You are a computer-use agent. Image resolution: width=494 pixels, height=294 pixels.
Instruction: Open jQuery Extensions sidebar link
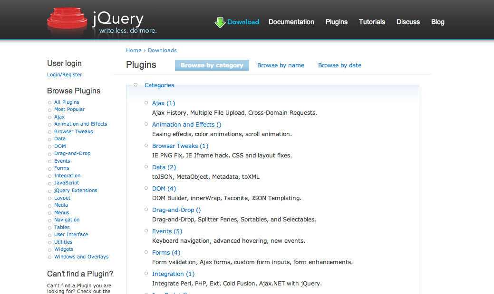[x=76, y=190]
